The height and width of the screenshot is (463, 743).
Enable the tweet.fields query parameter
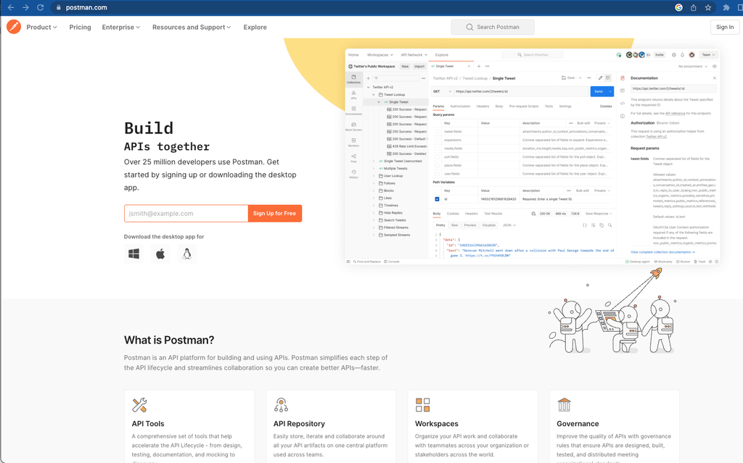437,131
